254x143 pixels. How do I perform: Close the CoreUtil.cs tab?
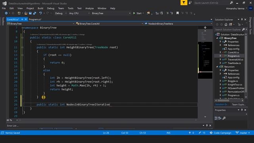[26, 19]
